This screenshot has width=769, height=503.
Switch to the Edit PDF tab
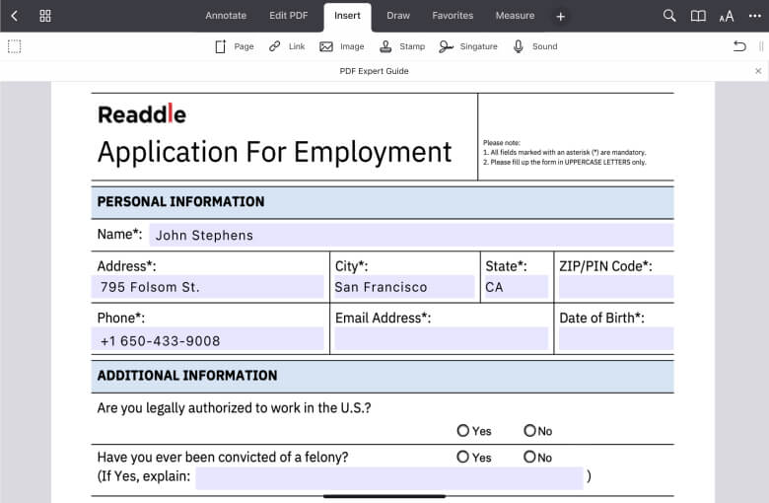(x=288, y=16)
